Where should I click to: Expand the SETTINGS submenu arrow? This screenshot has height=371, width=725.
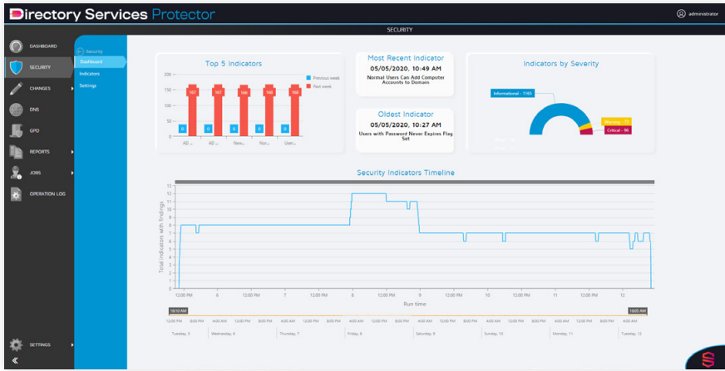(72, 344)
